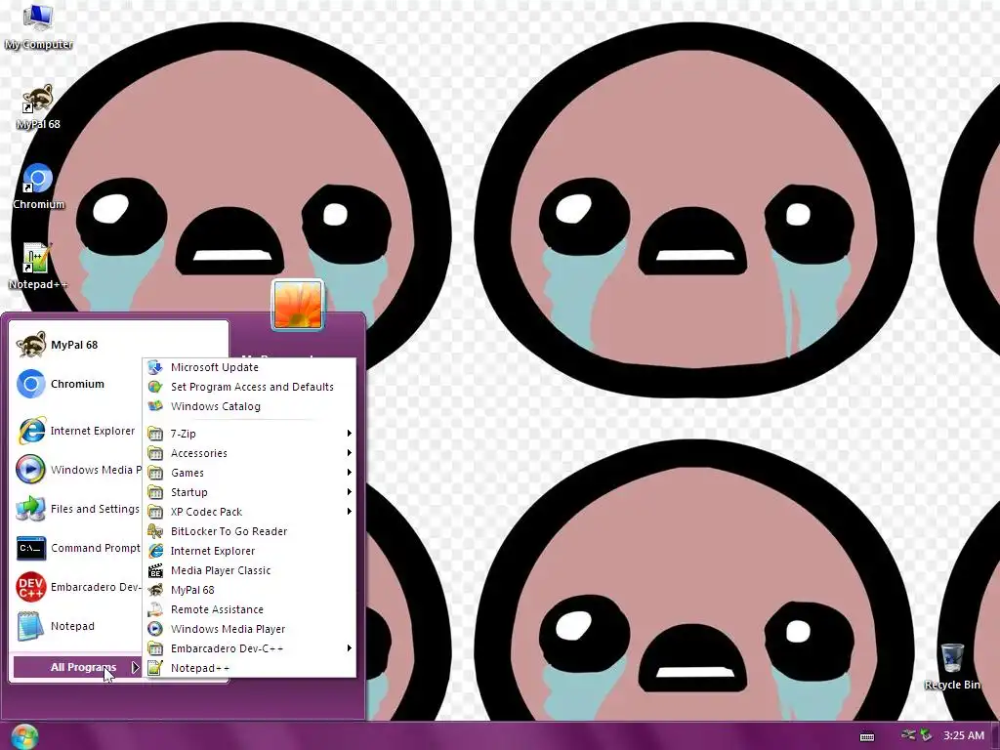Open the MyPal 68 desktop shortcut
The image size is (1000, 750).
(38, 106)
